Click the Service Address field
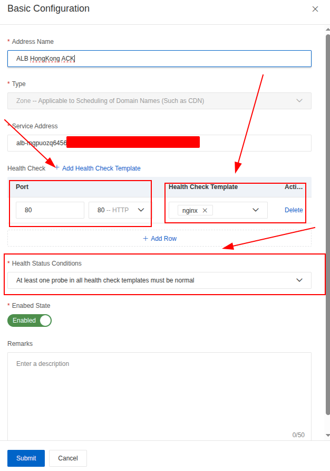 (159, 143)
